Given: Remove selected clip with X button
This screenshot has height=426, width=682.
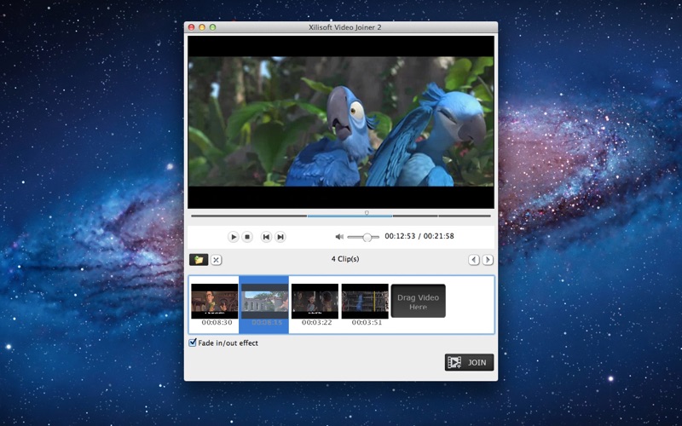Looking at the screenshot, I should tap(217, 260).
